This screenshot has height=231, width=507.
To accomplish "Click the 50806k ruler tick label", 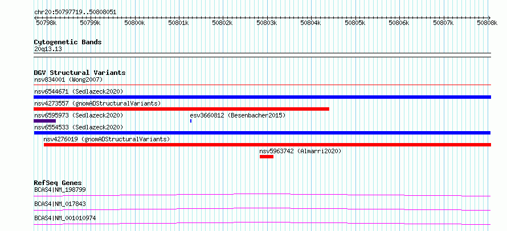I will point(399,23).
